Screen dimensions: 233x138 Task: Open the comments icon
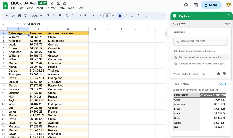pos(195,5)
